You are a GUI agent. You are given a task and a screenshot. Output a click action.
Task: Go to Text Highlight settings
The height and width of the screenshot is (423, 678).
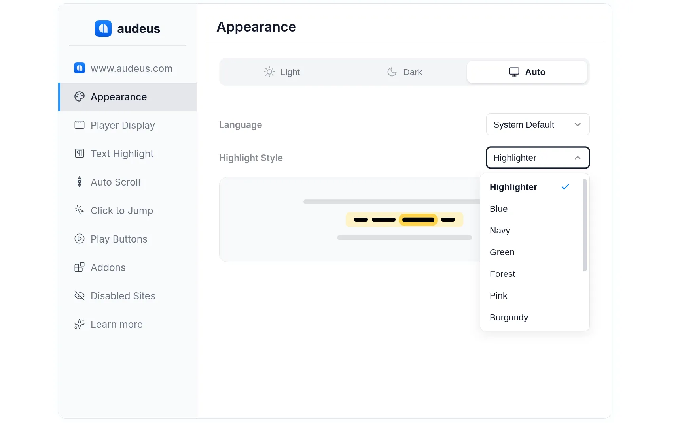(x=127, y=154)
